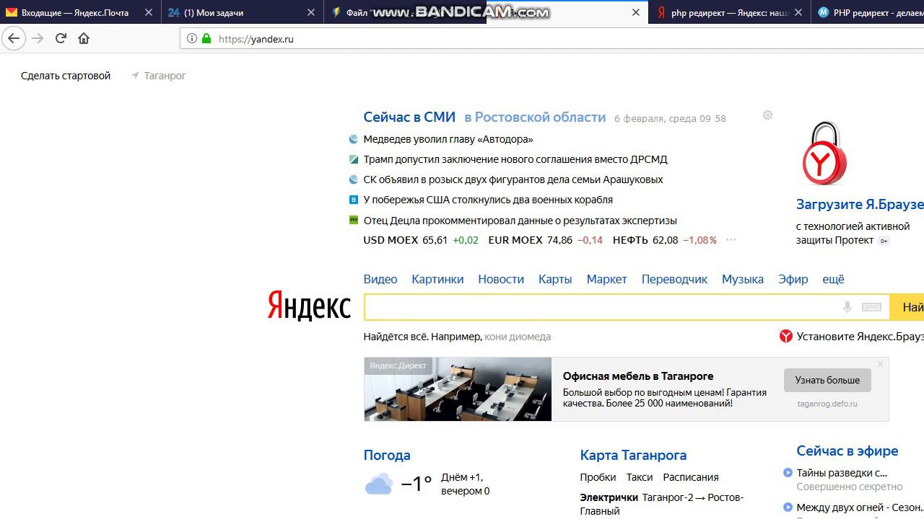
Task: Open the Карты service
Action: (x=555, y=279)
